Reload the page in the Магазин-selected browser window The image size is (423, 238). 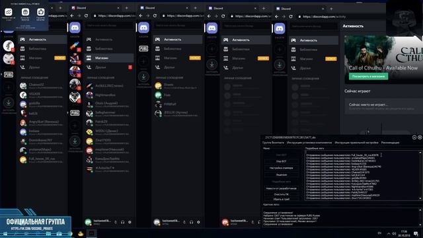[86, 16]
